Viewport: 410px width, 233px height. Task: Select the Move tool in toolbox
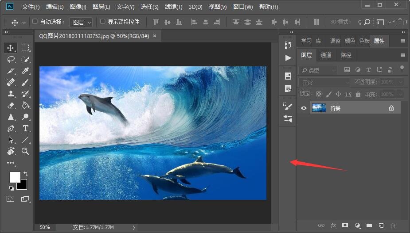click(x=11, y=48)
